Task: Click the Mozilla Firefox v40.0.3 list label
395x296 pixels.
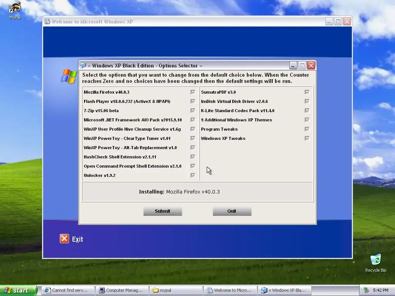Action: (106, 92)
